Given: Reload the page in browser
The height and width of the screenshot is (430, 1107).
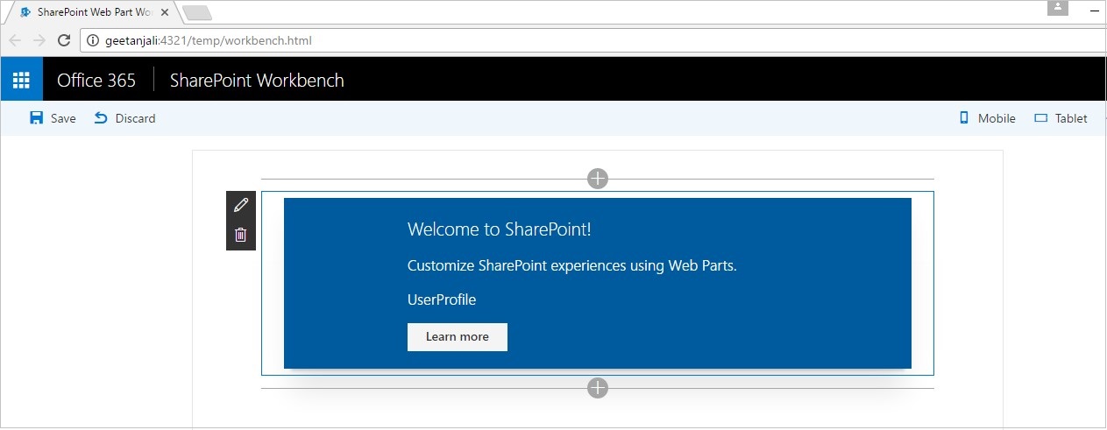Looking at the screenshot, I should click(x=63, y=40).
